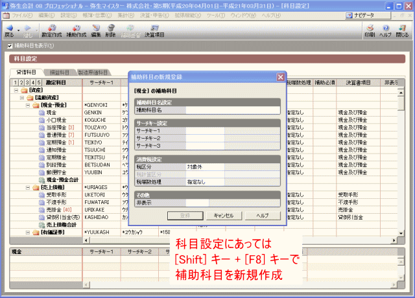415x298 pixels.
Task: Click the 戻る back arrow icon
Action: [9, 30]
